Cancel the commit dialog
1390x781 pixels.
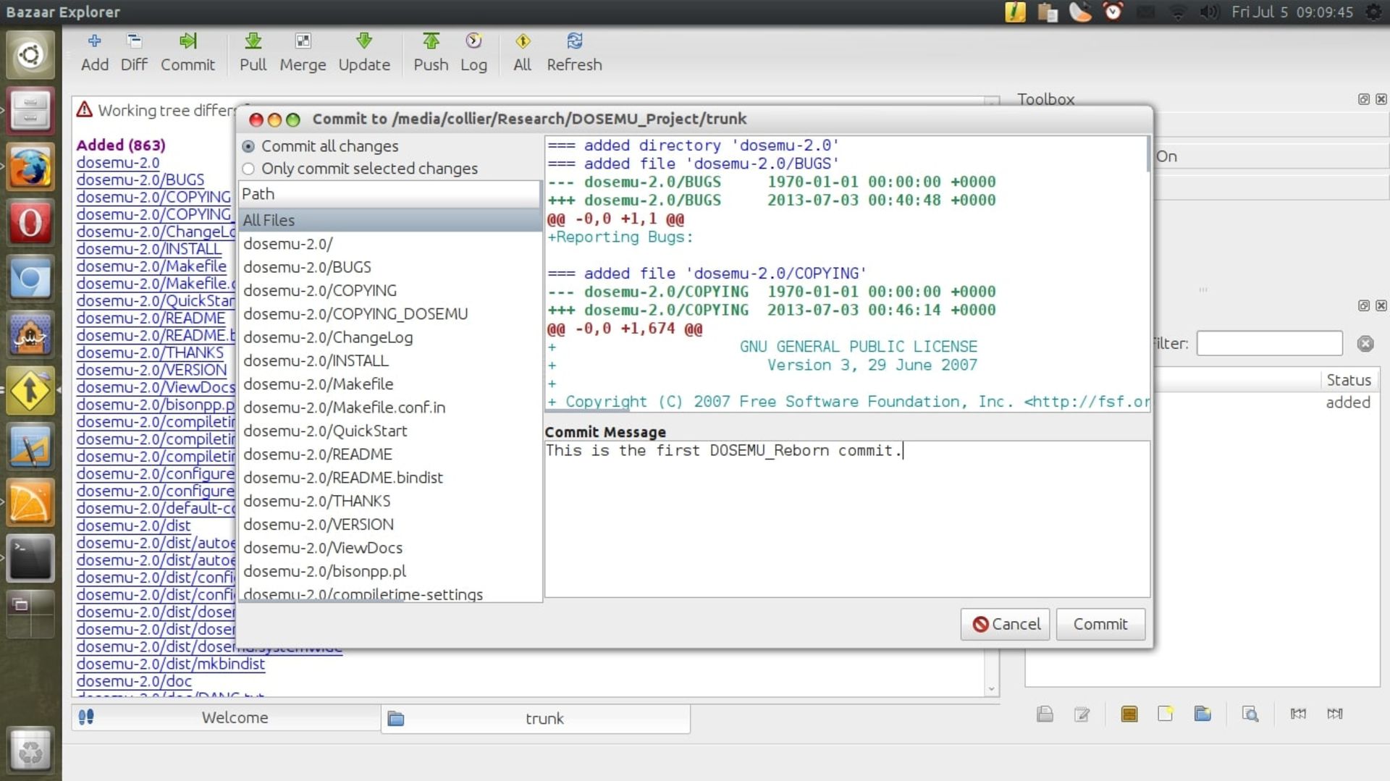click(1006, 624)
